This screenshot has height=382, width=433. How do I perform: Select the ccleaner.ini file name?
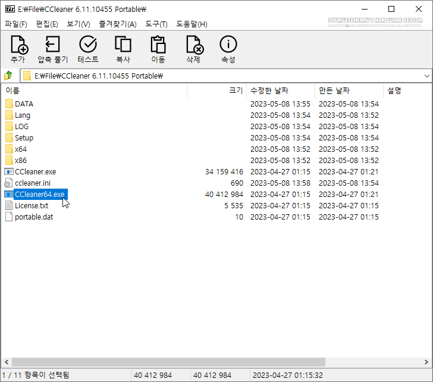click(33, 183)
